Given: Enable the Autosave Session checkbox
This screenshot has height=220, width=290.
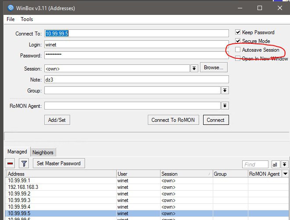Looking at the screenshot, I should (x=238, y=50).
